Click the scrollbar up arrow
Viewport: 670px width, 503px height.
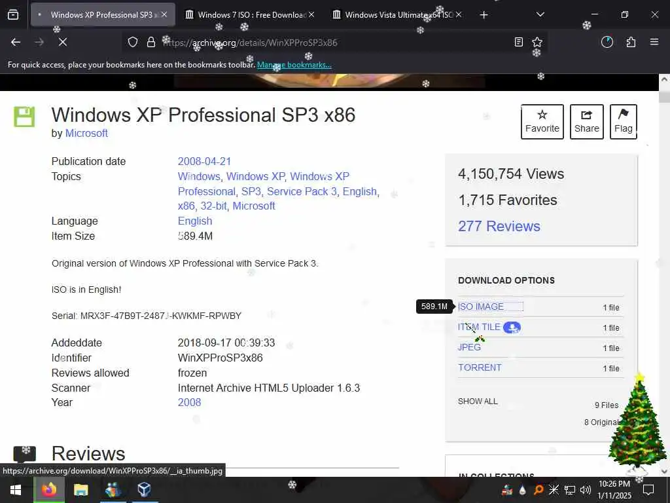tap(664, 79)
